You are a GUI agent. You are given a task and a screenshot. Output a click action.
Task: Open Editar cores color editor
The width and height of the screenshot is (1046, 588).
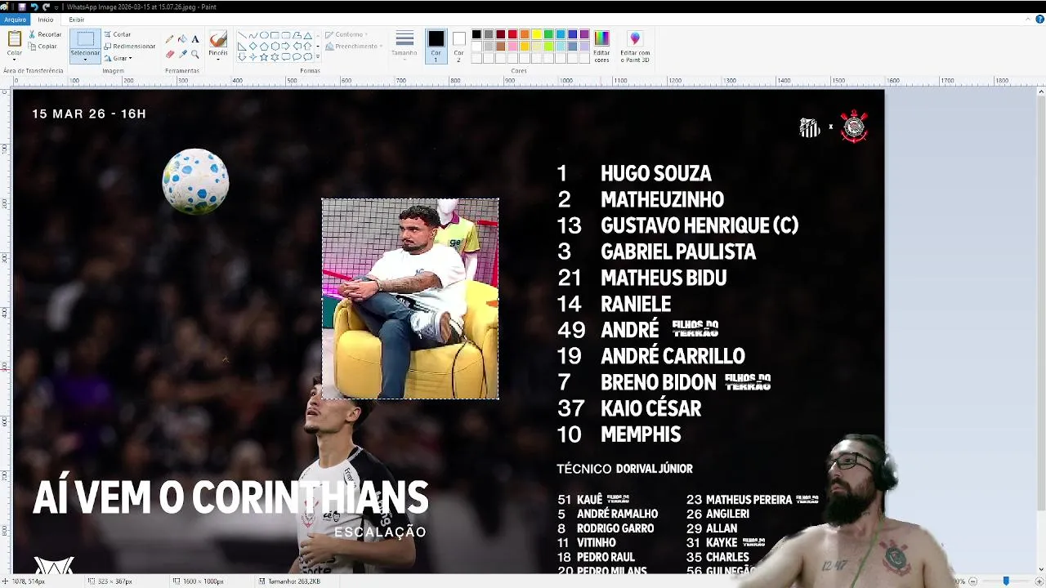601,46
